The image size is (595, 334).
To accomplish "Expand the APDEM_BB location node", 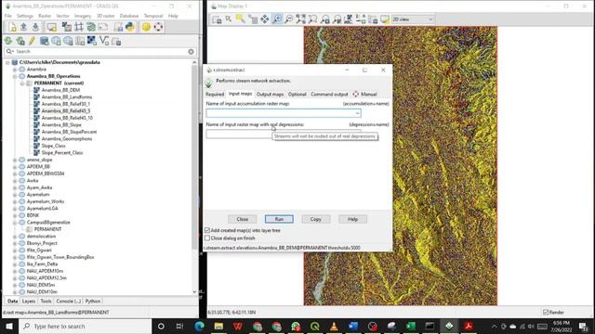I will tap(15, 167).
